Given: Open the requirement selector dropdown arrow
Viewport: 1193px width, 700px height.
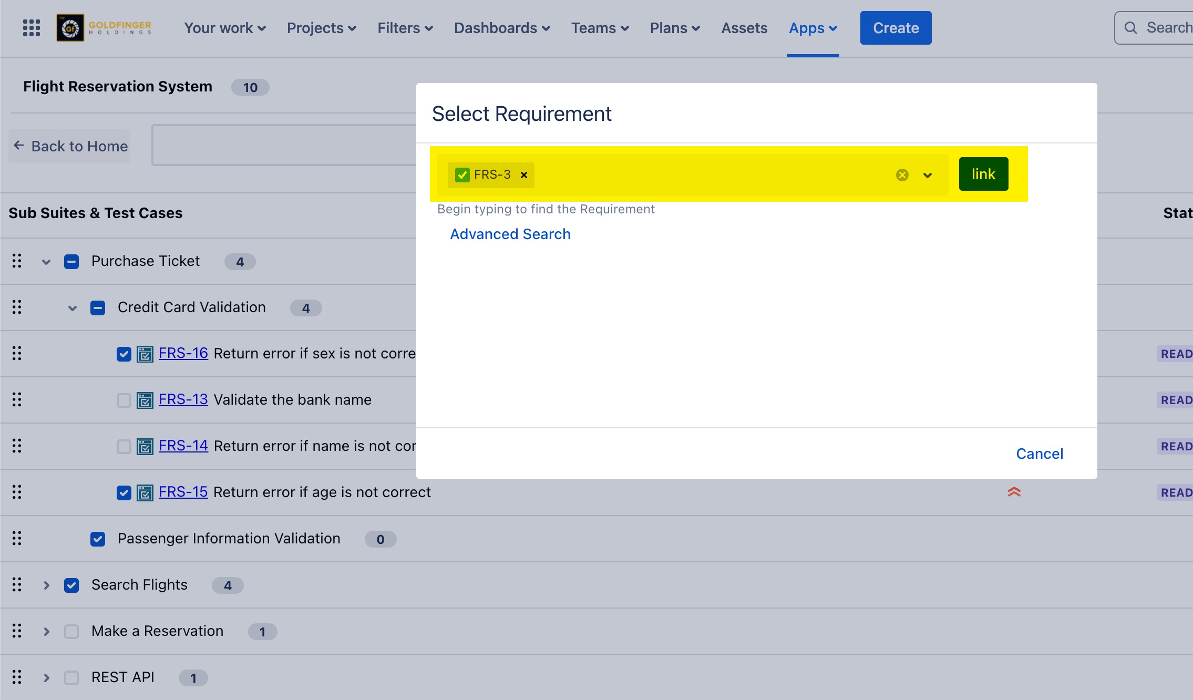Looking at the screenshot, I should pyautogui.click(x=927, y=175).
